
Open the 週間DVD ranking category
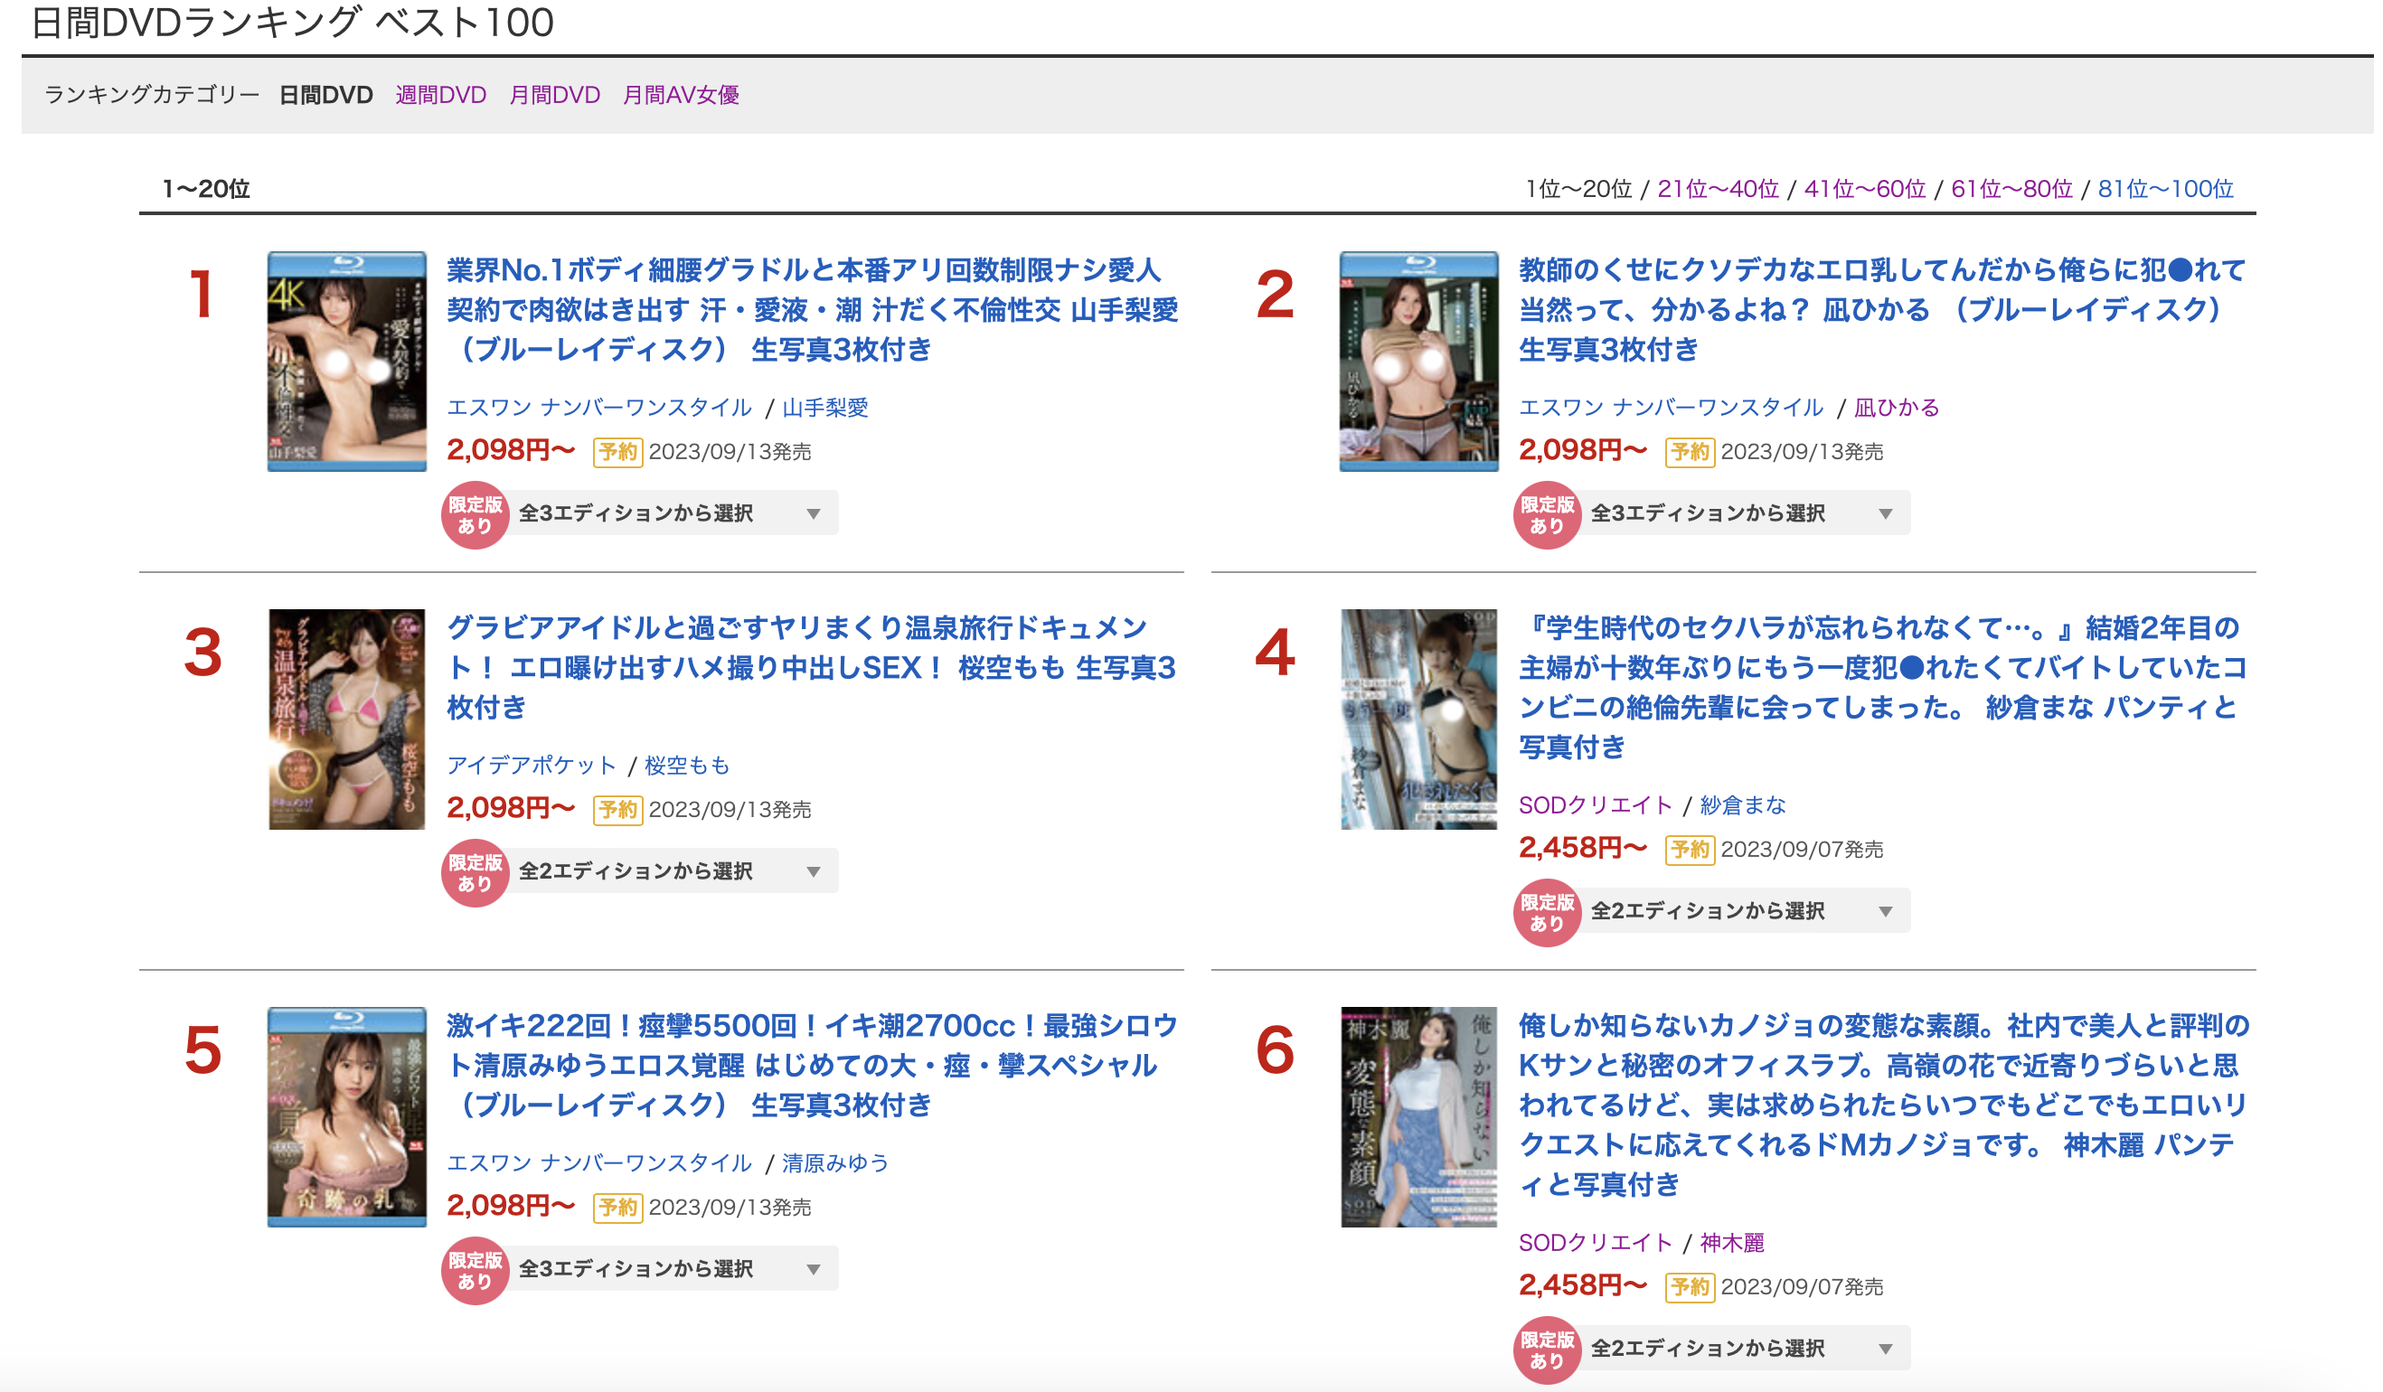click(x=440, y=96)
